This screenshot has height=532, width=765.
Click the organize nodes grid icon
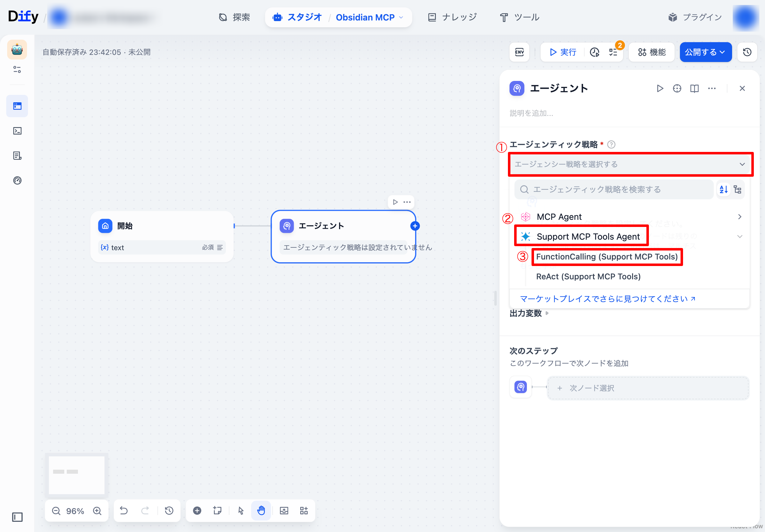pyautogui.click(x=304, y=510)
